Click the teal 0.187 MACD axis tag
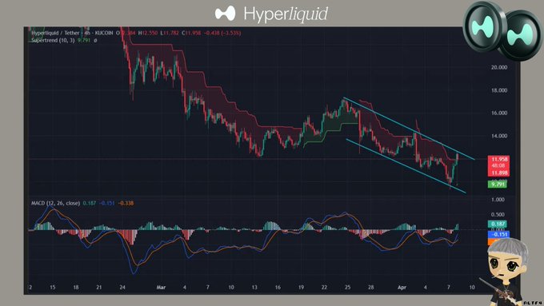The image size is (544, 306). click(x=498, y=224)
